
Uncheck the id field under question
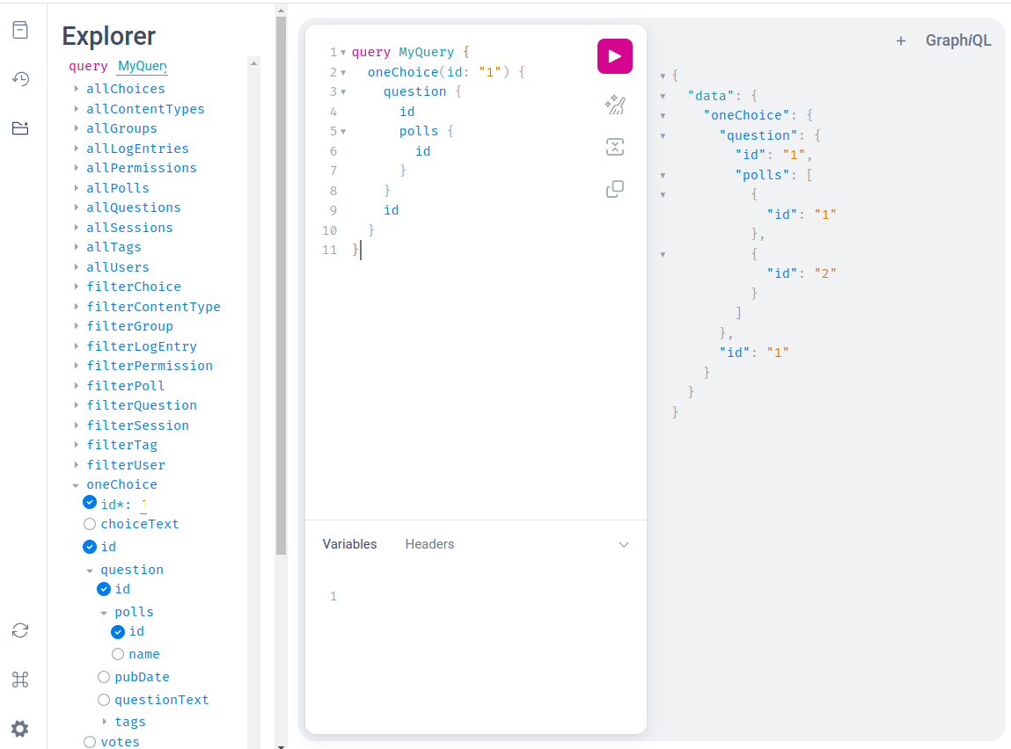104,589
